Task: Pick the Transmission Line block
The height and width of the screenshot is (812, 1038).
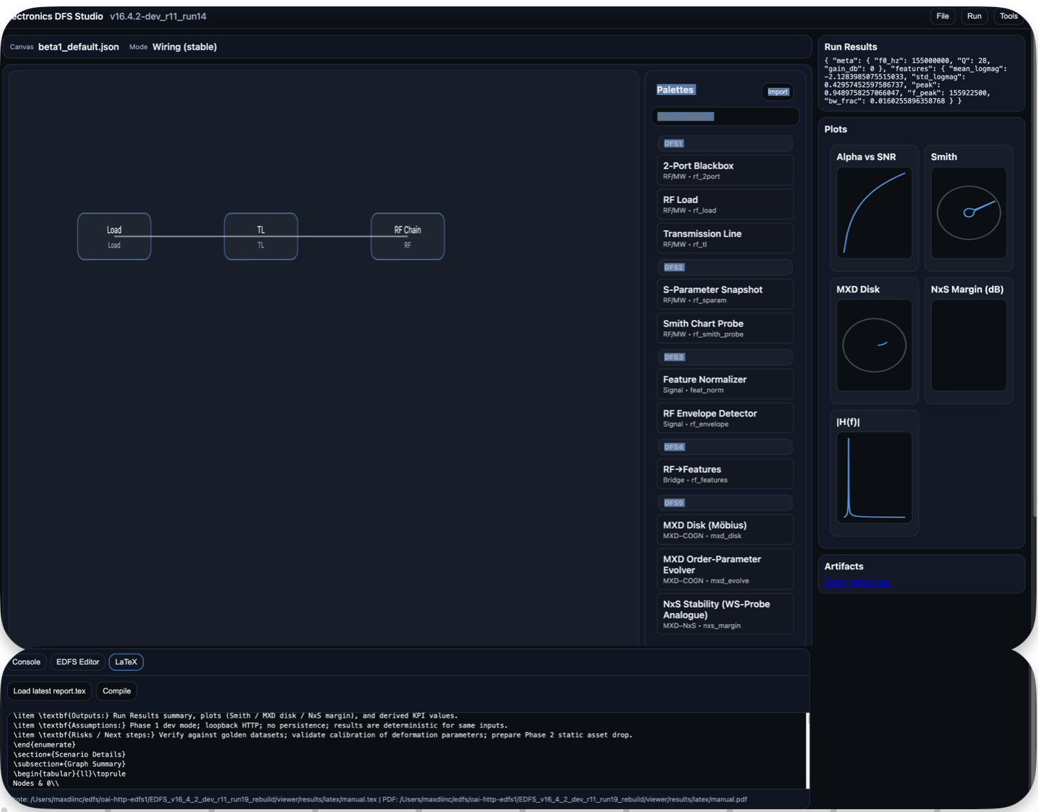Action: pyautogui.click(x=724, y=238)
